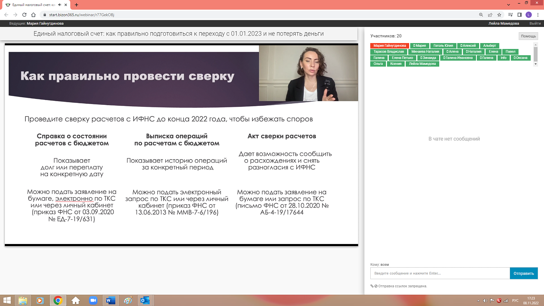The image size is (544, 306).
Task: Open the Chrome profile avatar L
Action: (x=528, y=15)
